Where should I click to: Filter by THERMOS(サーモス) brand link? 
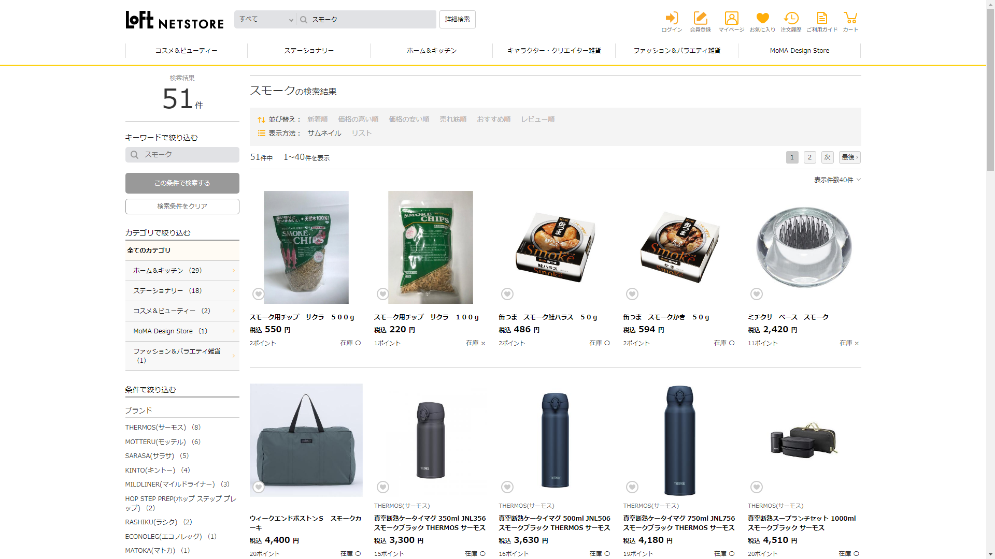(155, 428)
